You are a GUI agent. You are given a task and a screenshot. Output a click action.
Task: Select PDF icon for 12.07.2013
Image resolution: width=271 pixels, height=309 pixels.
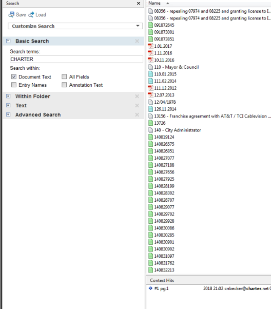(x=150, y=95)
